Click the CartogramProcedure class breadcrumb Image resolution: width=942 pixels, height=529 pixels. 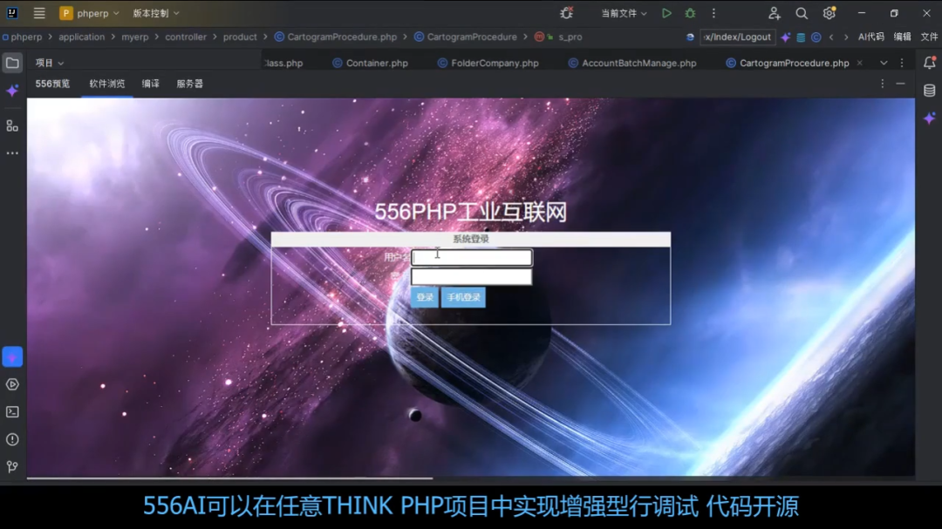pyautogui.click(x=466, y=37)
